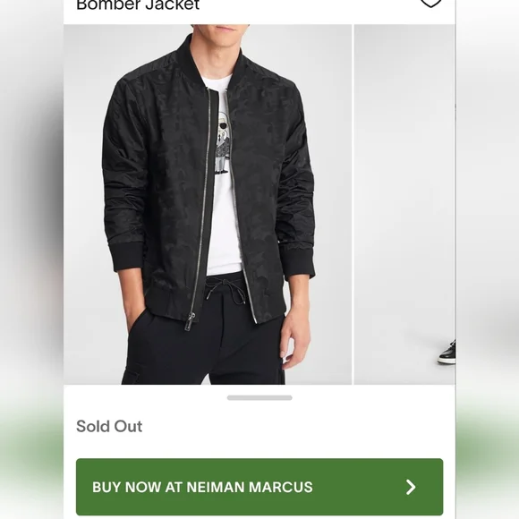The height and width of the screenshot is (519, 519).
Task: Tap the heart favorite icon
Action: (x=430, y=4)
